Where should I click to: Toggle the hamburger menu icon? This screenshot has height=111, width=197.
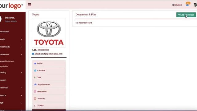[30, 5]
